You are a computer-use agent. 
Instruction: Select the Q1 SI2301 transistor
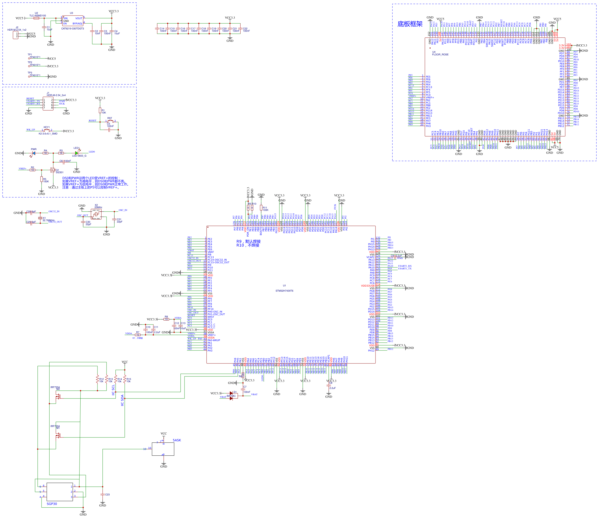53,170
